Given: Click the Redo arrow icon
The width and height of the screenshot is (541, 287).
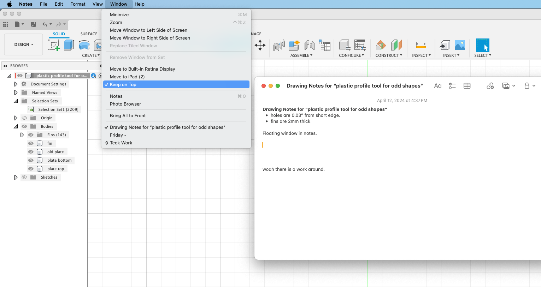Looking at the screenshot, I should [59, 24].
